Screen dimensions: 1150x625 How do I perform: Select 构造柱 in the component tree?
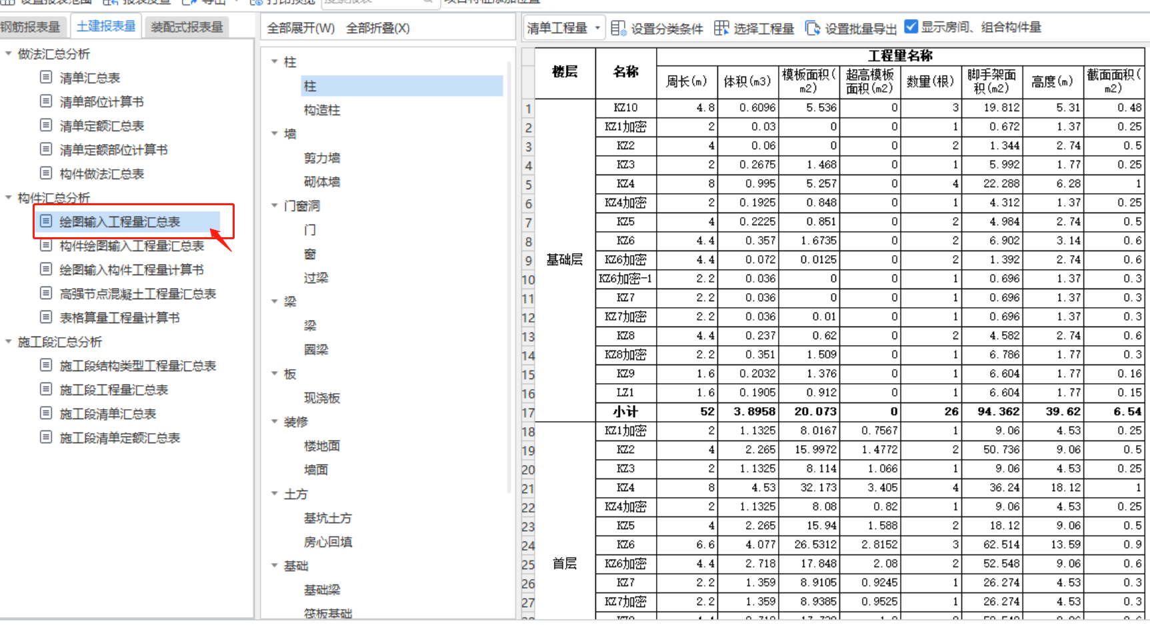pyautogui.click(x=322, y=110)
